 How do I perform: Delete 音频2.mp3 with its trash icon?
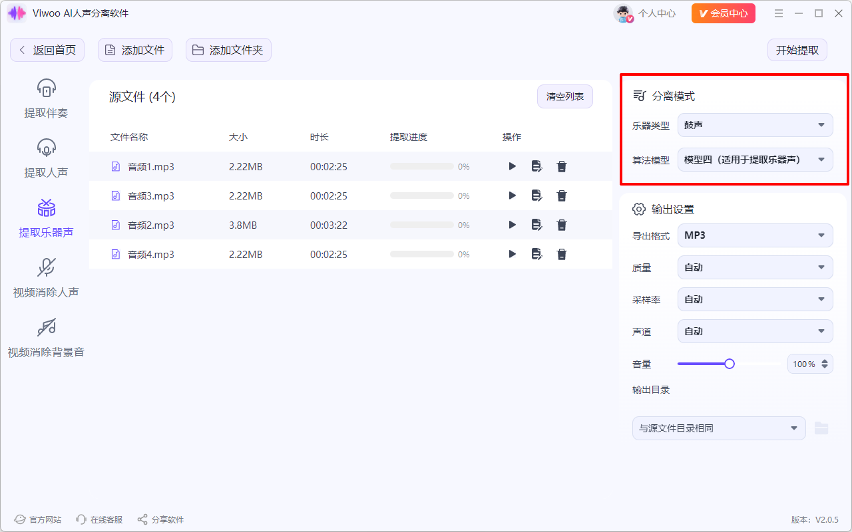562,225
